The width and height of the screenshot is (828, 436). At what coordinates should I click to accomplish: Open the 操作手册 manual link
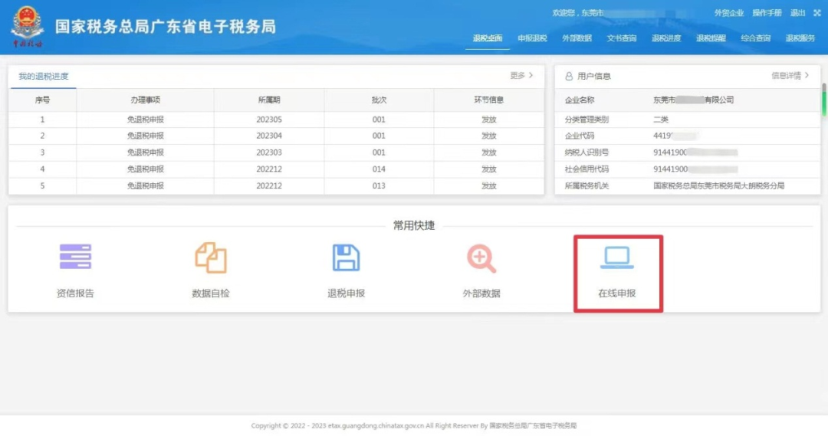767,13
